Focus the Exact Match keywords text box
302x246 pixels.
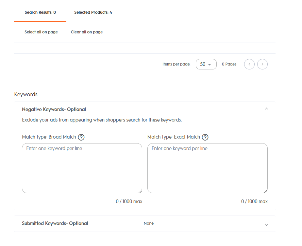click(x=208, y=168)
